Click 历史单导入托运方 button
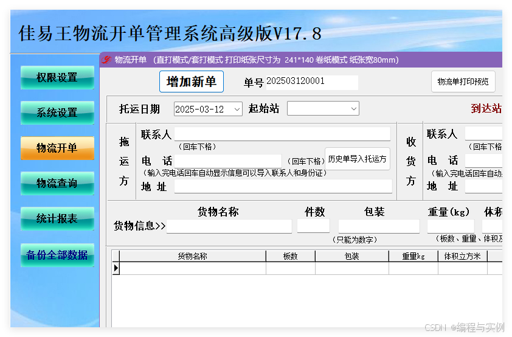 (357, 159)
